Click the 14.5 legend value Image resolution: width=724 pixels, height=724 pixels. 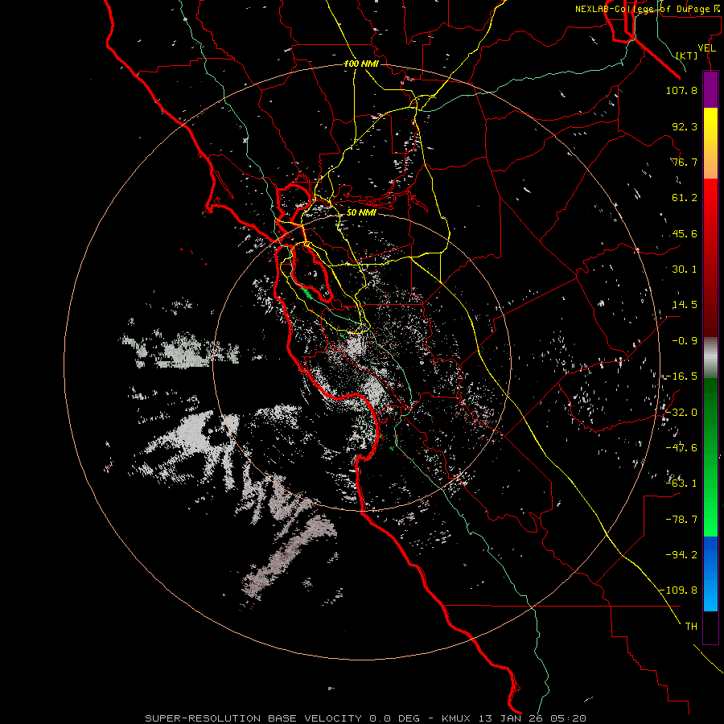point(685,305)
